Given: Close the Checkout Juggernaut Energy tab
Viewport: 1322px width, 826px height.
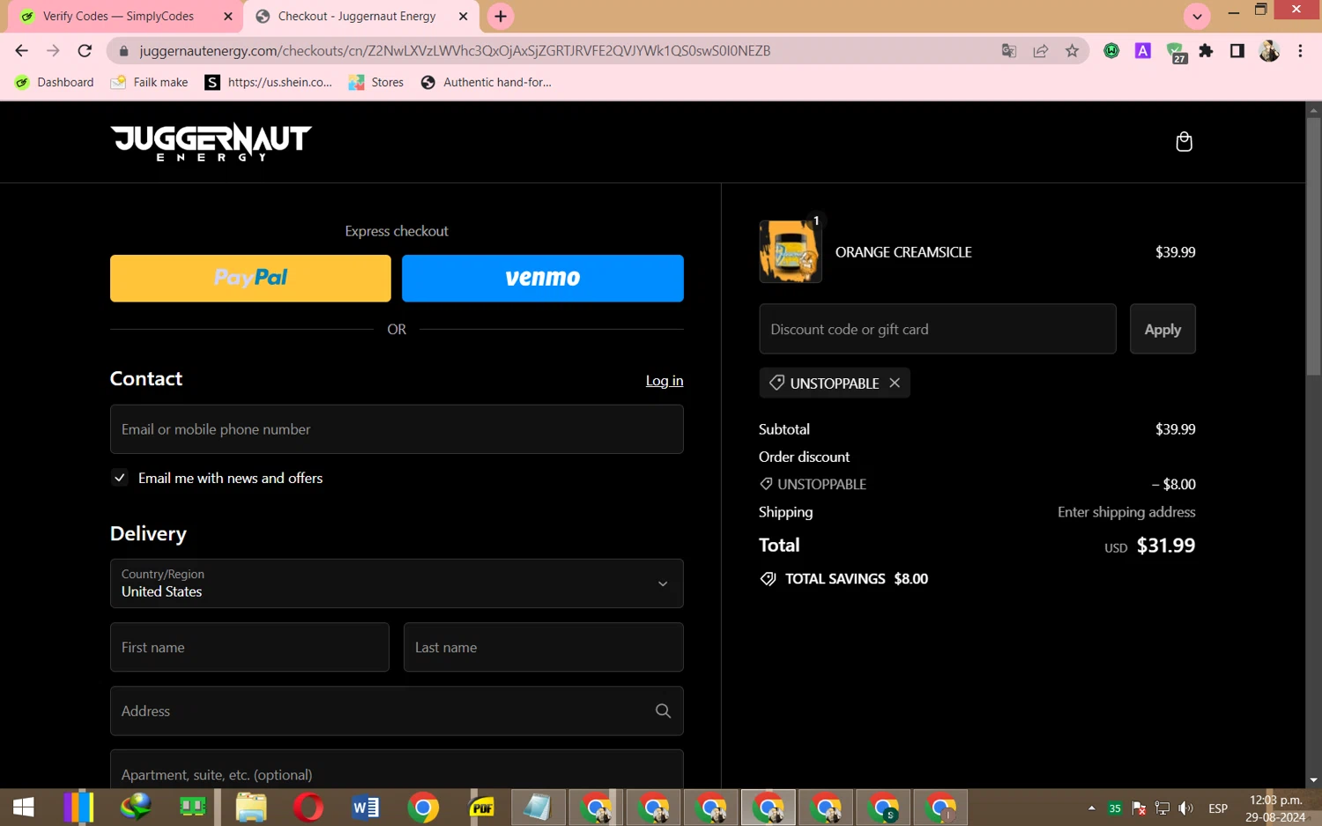Looking at the screenshot, I should click(463, 16).
